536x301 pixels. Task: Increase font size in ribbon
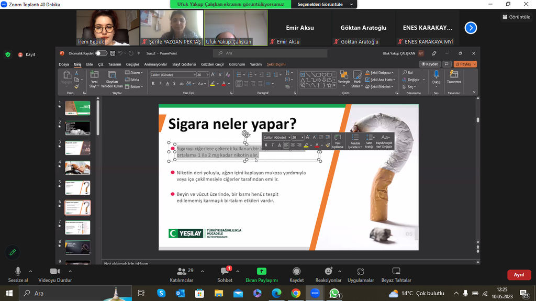[x=213, y=74]
